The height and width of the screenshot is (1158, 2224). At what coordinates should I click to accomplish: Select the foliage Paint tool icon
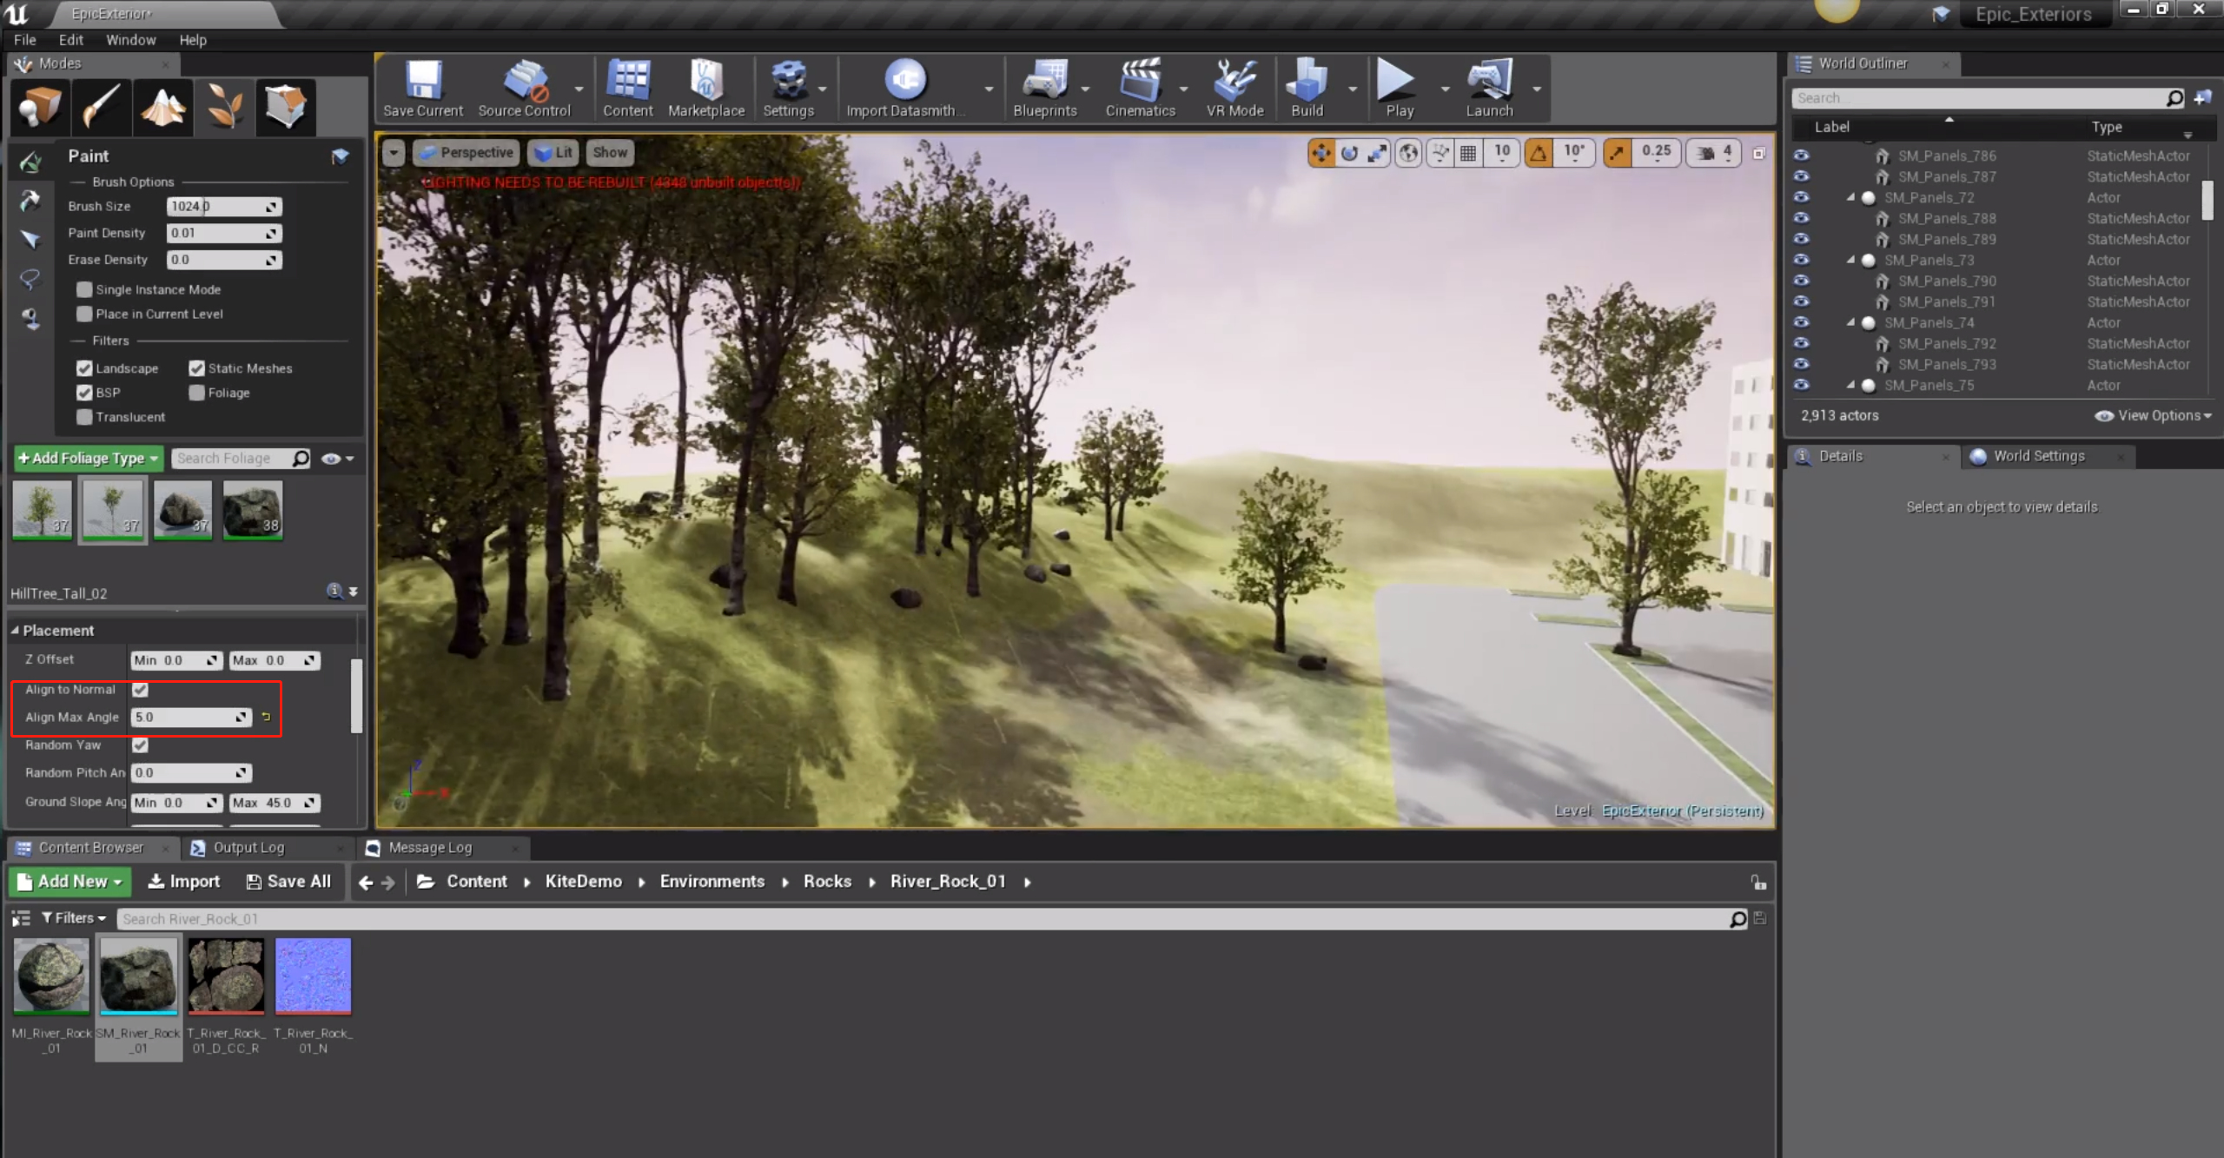pyautogui.click(x=30, y=162)
